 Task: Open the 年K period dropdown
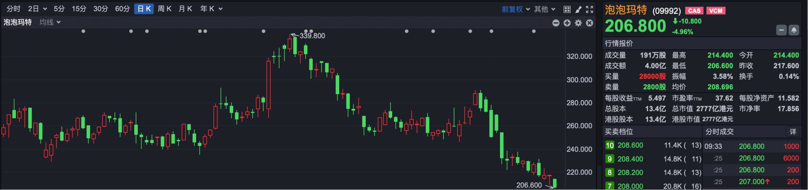pyautogui.click(x=211, y=9)
